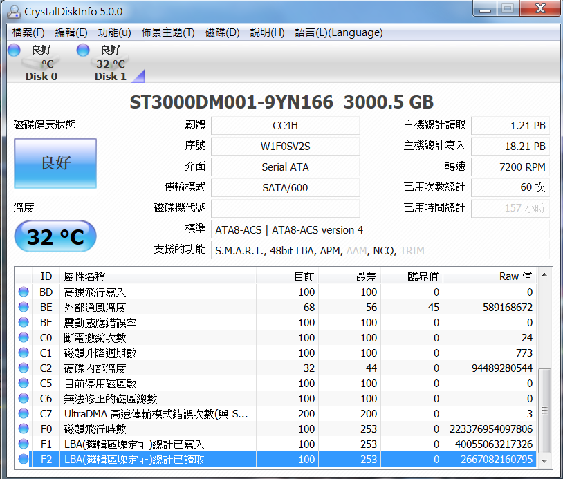
Task: Click status orb for C7 UltraDMA row
Action: (24, 414)
